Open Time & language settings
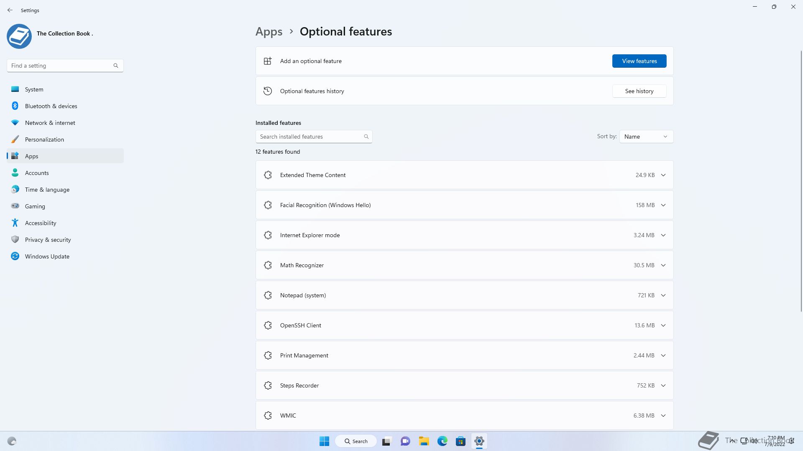Image resolution: width=803 pixels, height=451 pixels. point(65,190)
